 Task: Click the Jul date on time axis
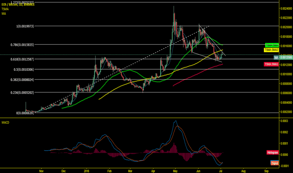221,171
